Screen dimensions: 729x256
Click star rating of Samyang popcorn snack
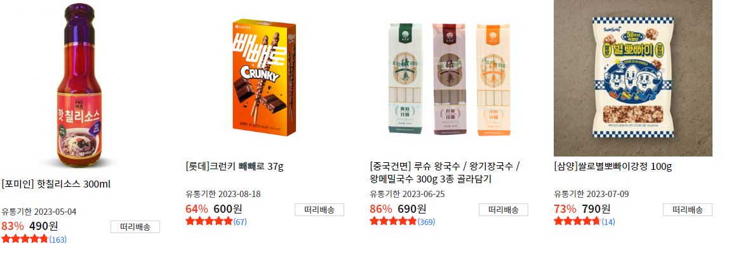point(577,222)
